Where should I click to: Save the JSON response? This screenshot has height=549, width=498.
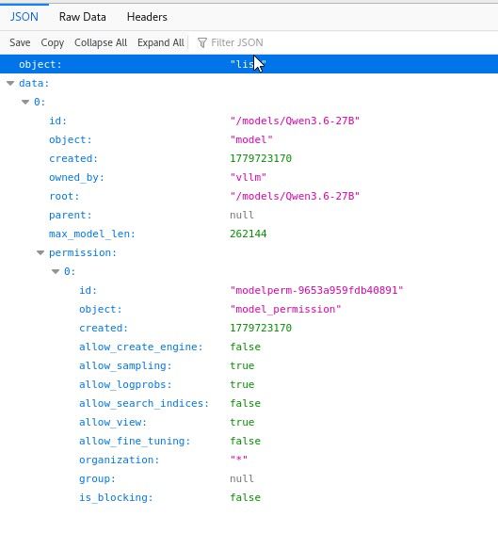pyautogui.click(x=20, y=42)
